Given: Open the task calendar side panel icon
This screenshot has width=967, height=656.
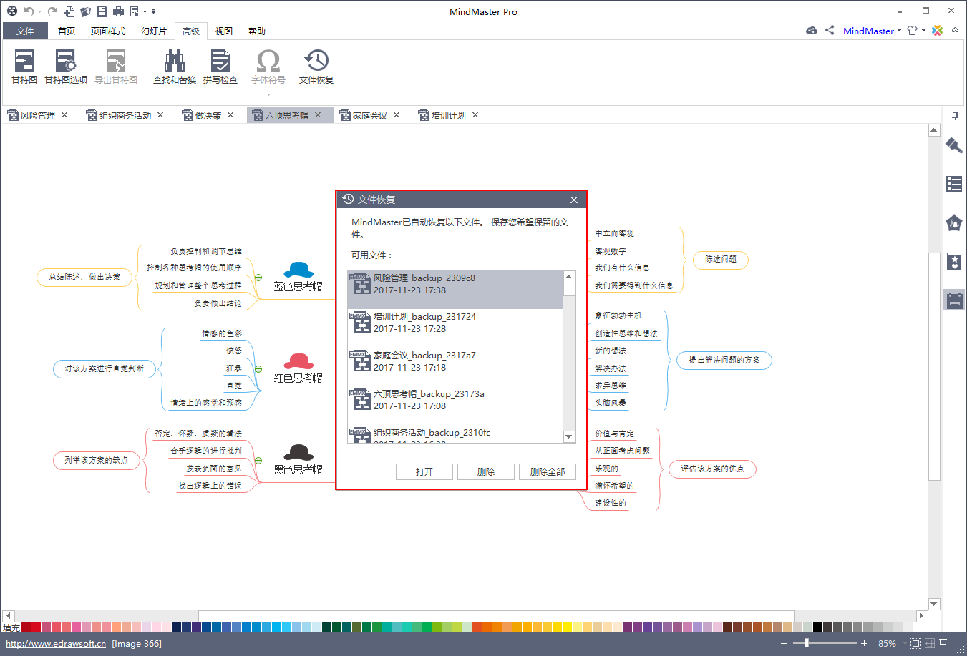Looking at the screenshot, I should tap(954, 300).
